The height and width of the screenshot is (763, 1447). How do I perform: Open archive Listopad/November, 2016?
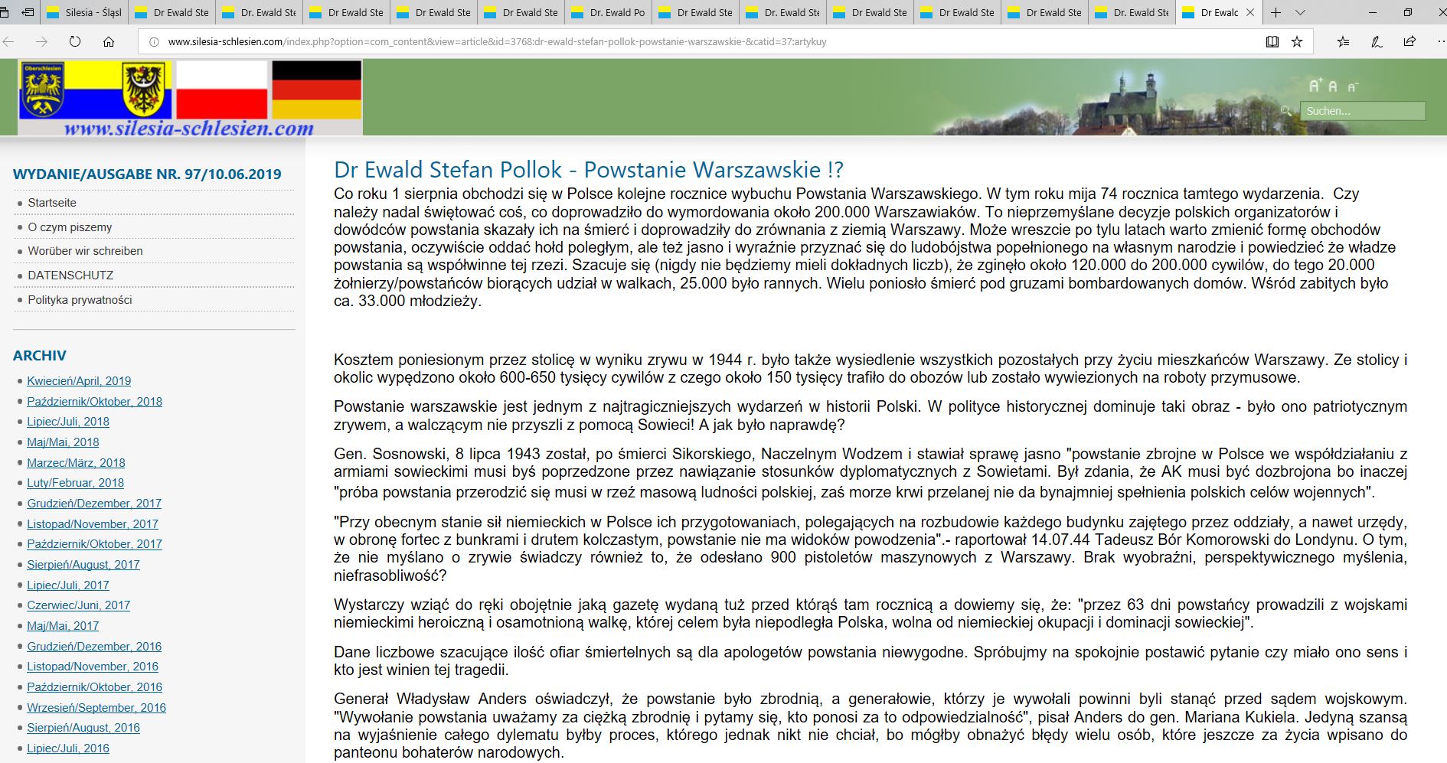(93, 667)
